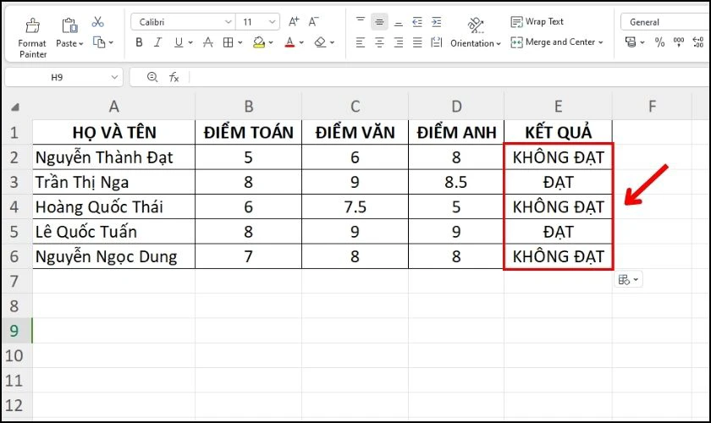Expand the borders style arrow
The image size is (711, 423).
[240, 42]
